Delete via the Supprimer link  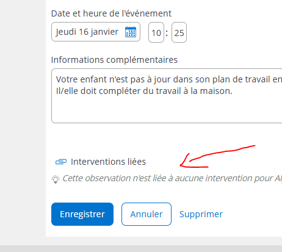coord(201,214)
